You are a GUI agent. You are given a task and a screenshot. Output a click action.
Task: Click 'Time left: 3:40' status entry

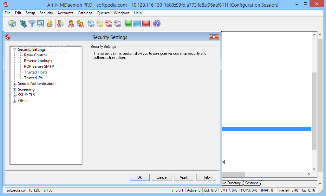[x=287, y=190]
